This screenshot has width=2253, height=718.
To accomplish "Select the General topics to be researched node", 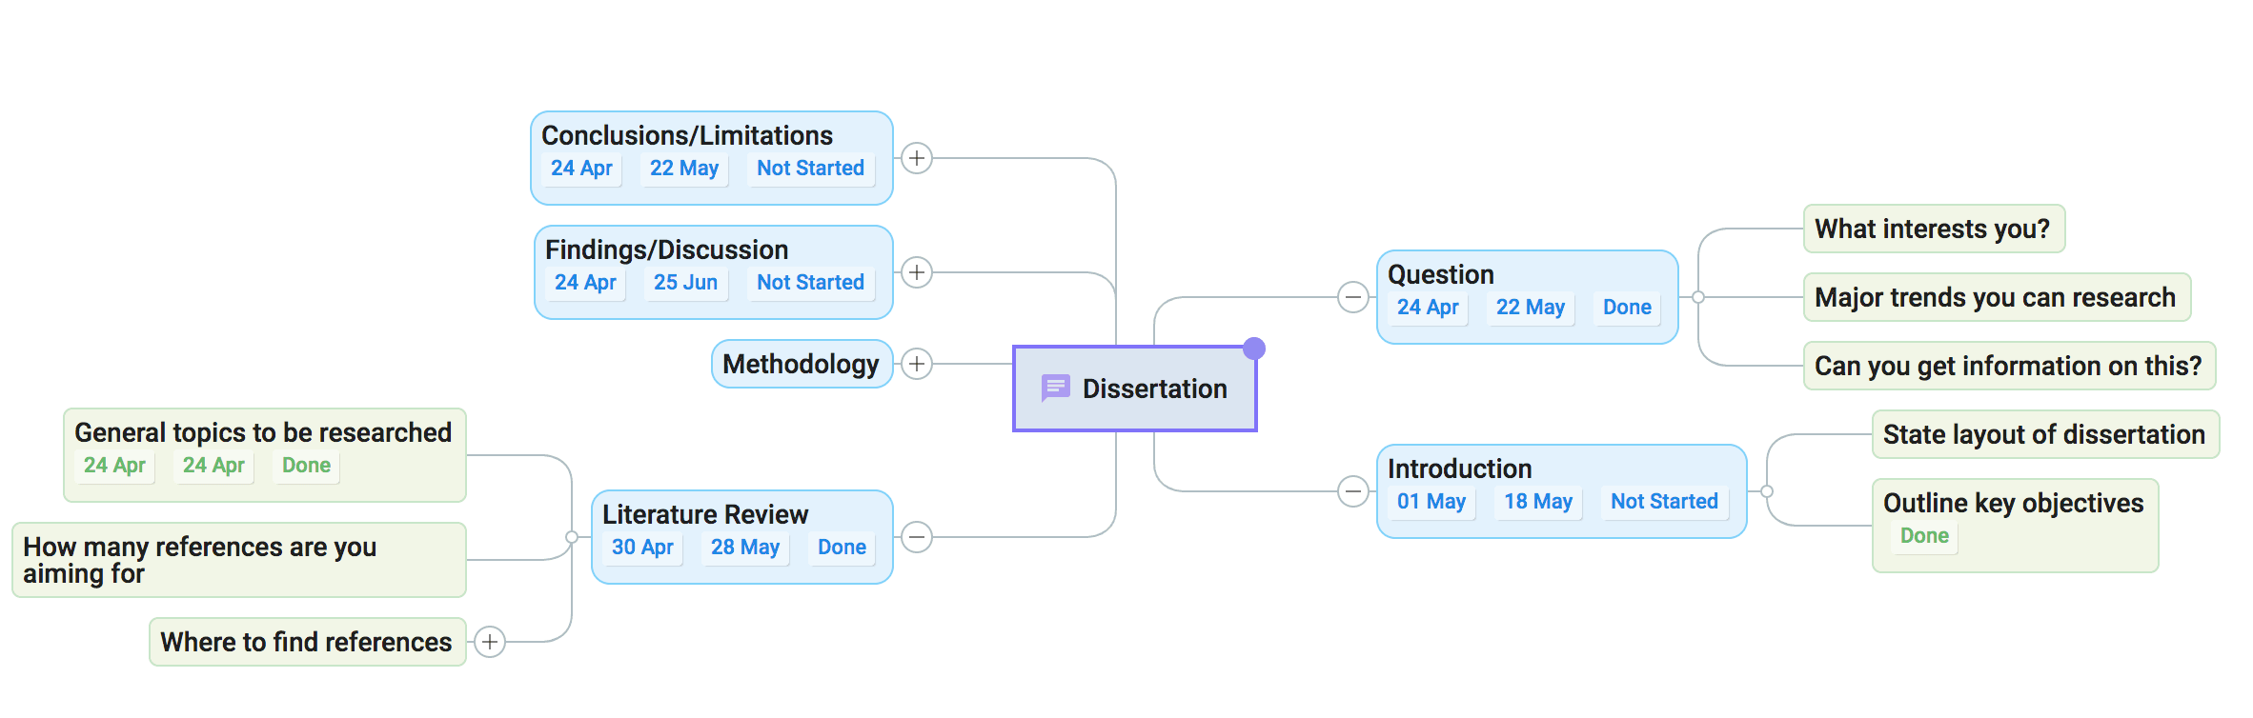I will point(263,433).
